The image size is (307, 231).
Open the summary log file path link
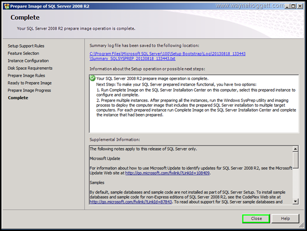click(x=167, y=56)
